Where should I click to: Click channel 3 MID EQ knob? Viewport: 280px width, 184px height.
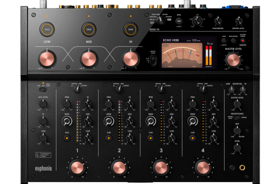(172, 121)
